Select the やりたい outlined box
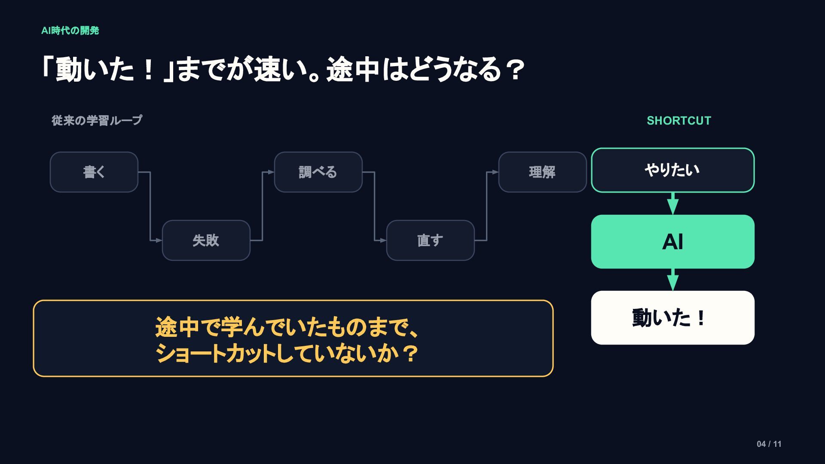 pos(673,170)
